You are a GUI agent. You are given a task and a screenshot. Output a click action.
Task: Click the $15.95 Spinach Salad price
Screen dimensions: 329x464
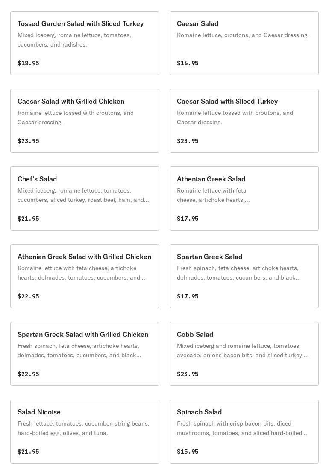point(188,452)
